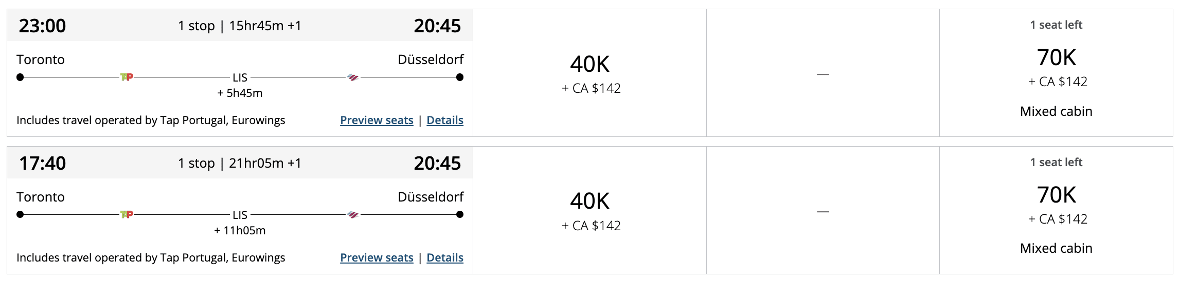
Task: Click the Eurowings logo on the 17:40 flight
Action: (353, 215)
